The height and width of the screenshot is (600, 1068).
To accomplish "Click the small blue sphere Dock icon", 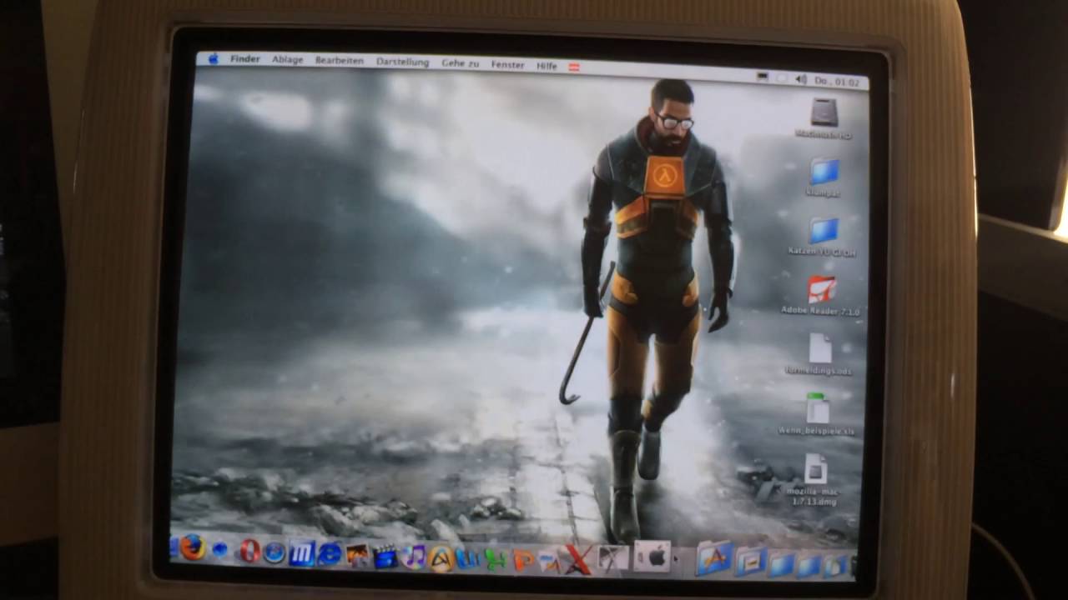I will 220,549.
